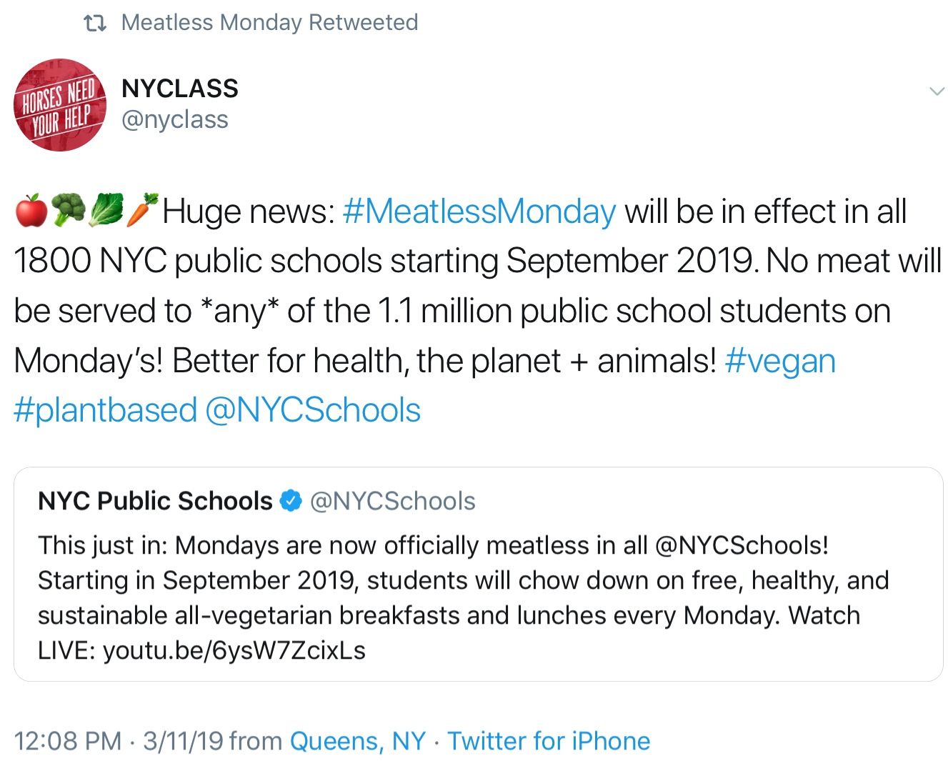
Task: Click the 12:08 PM tweet timestamp
Action: coord(68,741)
